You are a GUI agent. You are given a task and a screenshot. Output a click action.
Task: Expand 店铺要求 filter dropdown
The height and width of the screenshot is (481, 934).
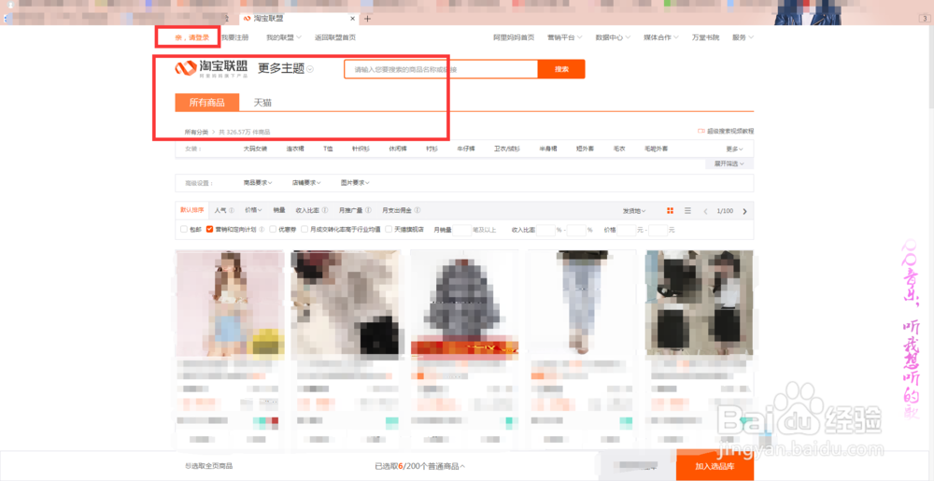point(306,183)
